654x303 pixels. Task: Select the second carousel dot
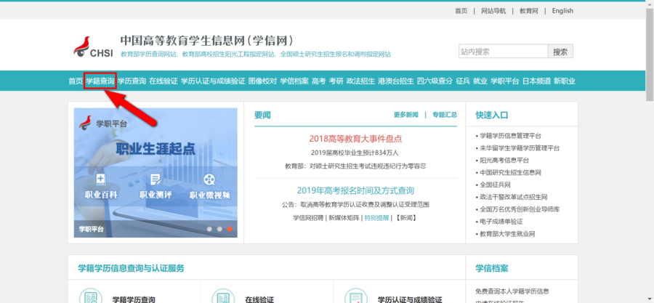pos(219,229)
